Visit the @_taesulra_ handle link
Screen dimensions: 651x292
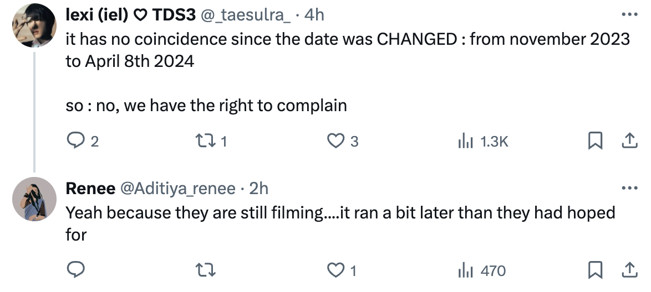click(245, 15)
